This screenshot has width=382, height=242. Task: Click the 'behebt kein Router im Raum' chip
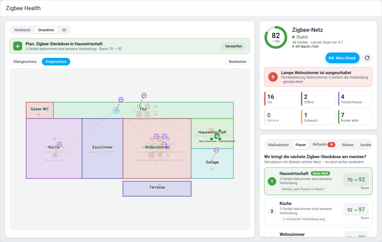(303, 189)
